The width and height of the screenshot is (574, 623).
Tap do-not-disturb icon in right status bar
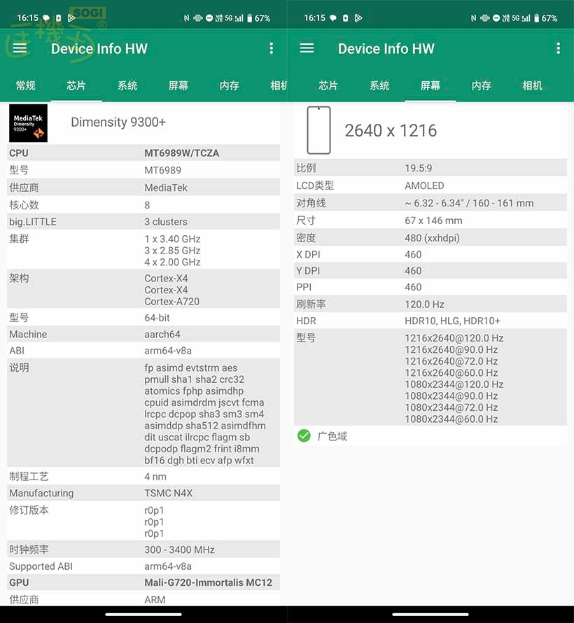(x=496, y=18)
